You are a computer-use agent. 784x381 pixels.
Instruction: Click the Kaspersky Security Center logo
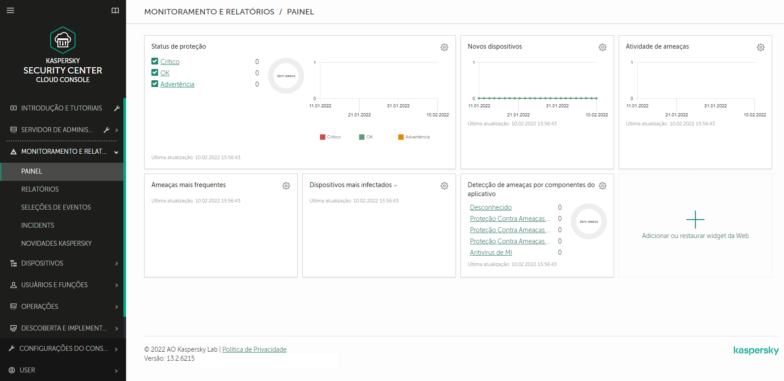(x=63, y=40)
